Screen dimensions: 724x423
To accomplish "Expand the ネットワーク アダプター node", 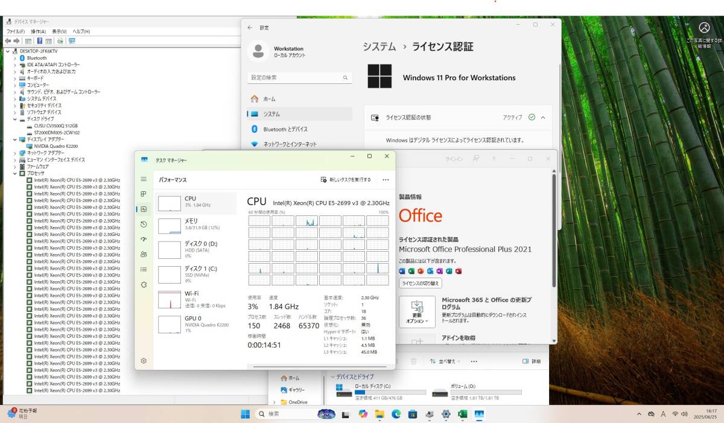I will point(15,153).
